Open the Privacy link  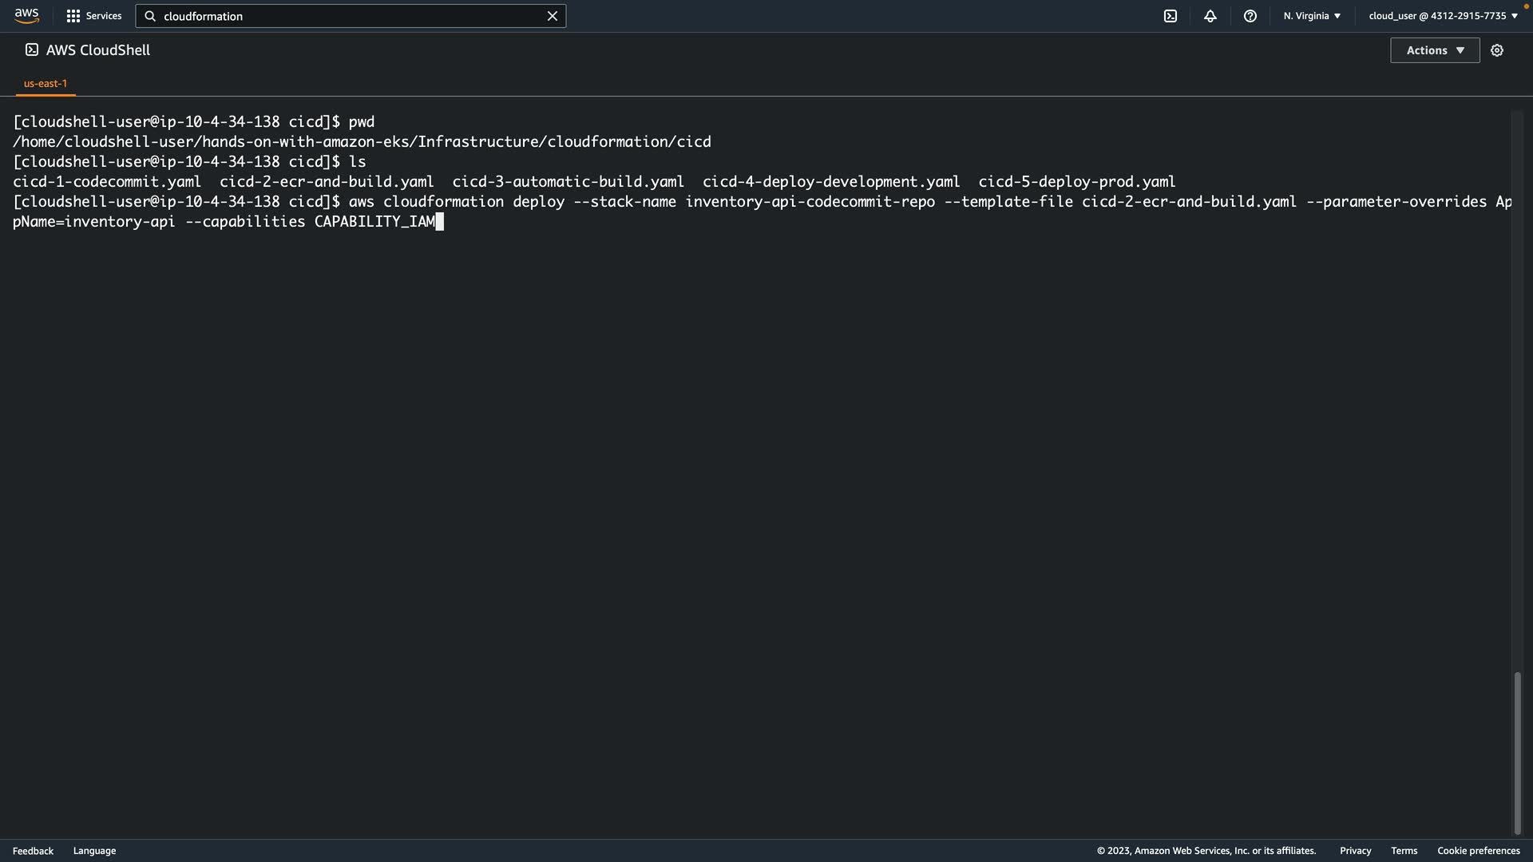(x=1355, y=851)
